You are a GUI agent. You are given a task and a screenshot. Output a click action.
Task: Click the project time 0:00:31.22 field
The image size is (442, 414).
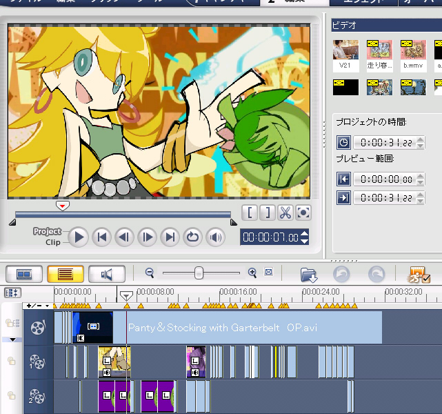tap(385, 143)
